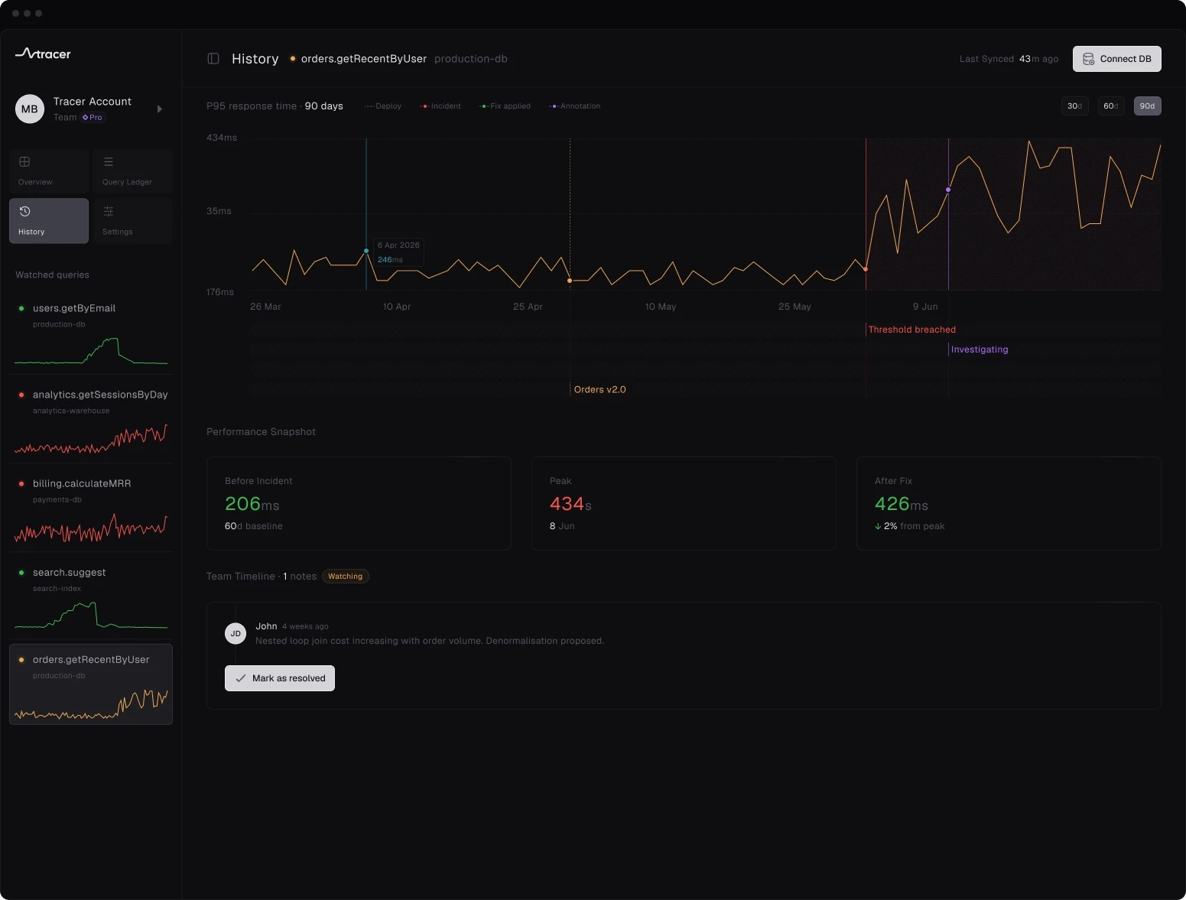
Task: Toggle the Annotation legend item
Action: pos(576,106)
